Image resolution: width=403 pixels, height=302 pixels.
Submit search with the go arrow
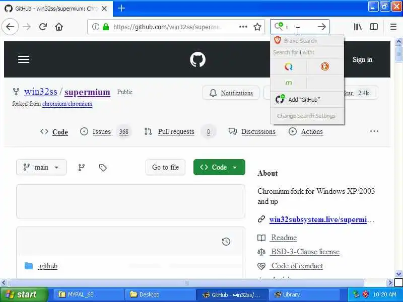tap(321, 27)
